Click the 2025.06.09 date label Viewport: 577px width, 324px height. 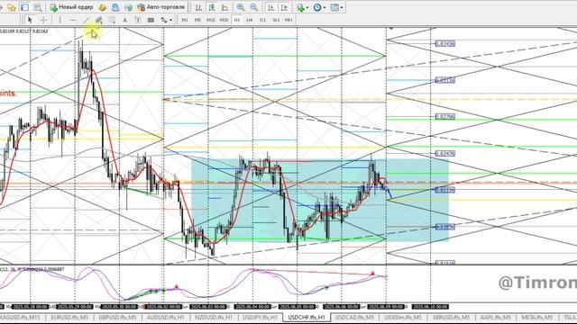(x=386, y=307)
